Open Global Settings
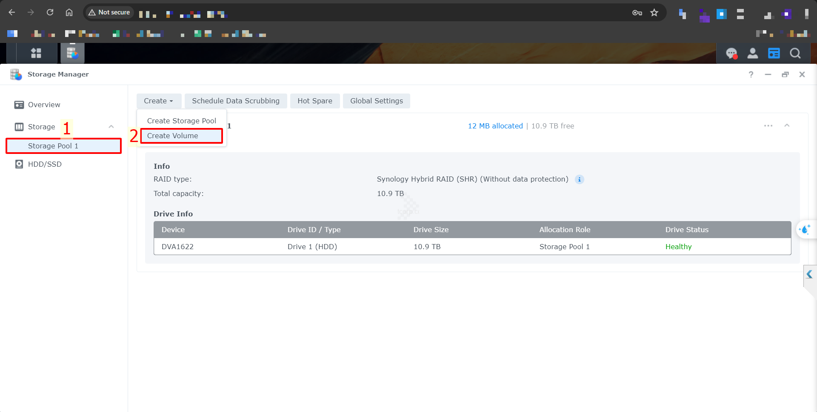 [376, 101]
